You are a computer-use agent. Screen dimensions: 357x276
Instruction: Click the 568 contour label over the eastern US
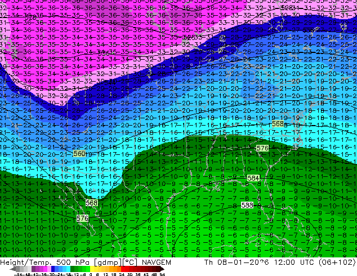pyautogui.click(x=278, y=124)
